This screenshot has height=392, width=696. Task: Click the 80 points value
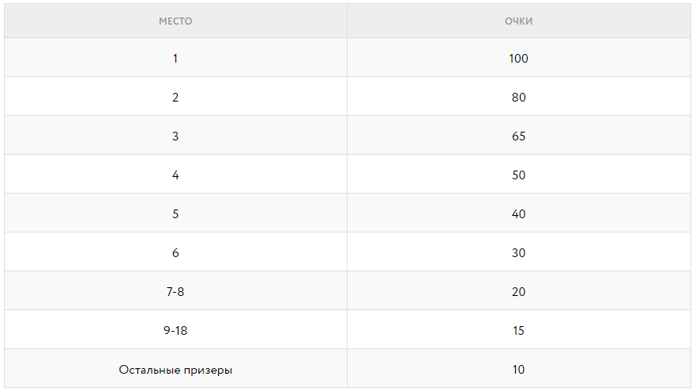click(x=518, y=98)
